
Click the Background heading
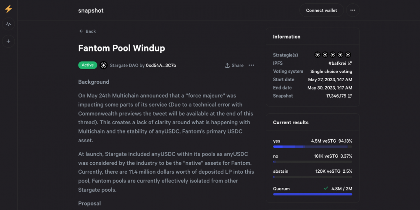(94, 82)
